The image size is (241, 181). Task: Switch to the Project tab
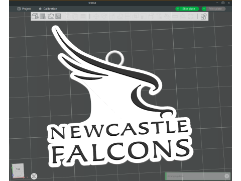point(24,9)
